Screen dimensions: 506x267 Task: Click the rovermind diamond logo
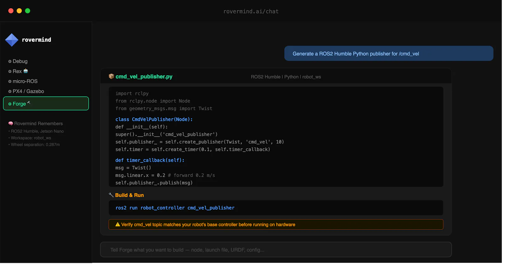pyautogui.click(x=12, y=40)
